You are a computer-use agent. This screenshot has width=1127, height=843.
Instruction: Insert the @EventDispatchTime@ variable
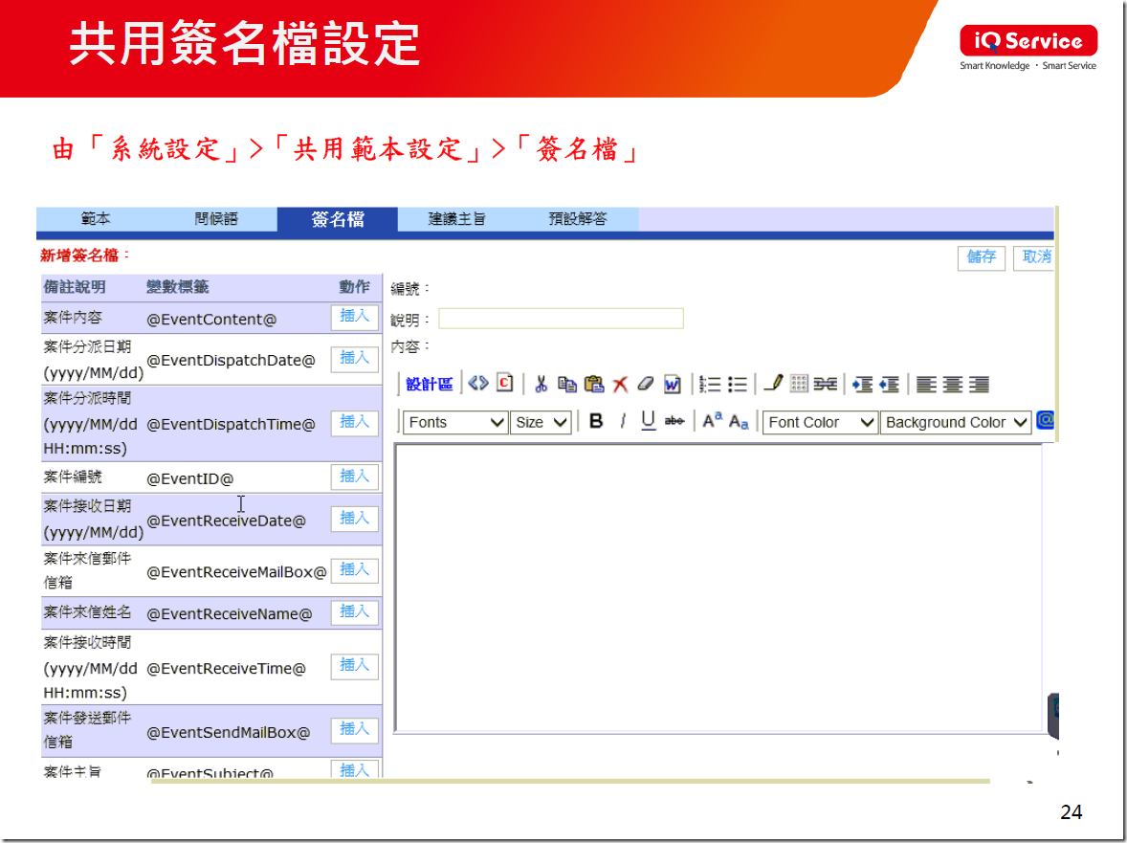354,423
